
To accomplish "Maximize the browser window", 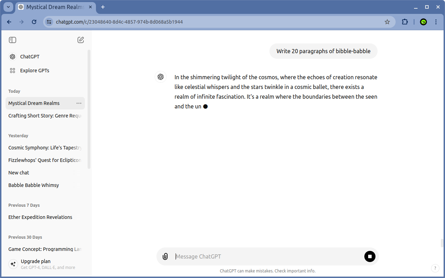I will tap(427, 7).
